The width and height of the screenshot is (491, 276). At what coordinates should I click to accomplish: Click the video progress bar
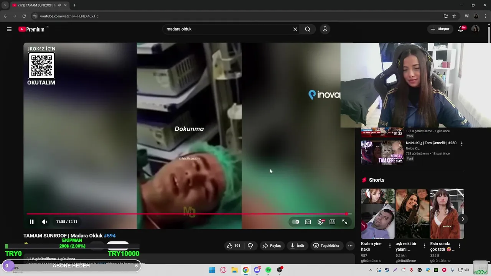click(x=189, y=214)
